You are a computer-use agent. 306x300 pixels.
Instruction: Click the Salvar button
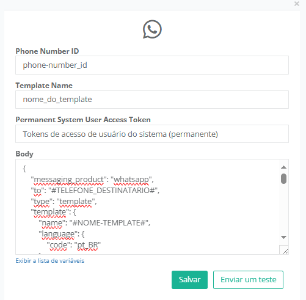(x=189, y=280)
